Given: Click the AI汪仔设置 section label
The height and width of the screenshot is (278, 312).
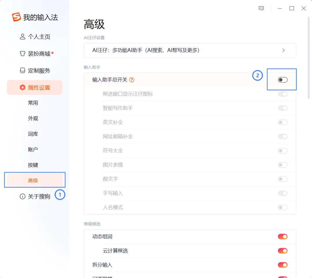Looking at the screenshot, I should click(x=94, y=38).
